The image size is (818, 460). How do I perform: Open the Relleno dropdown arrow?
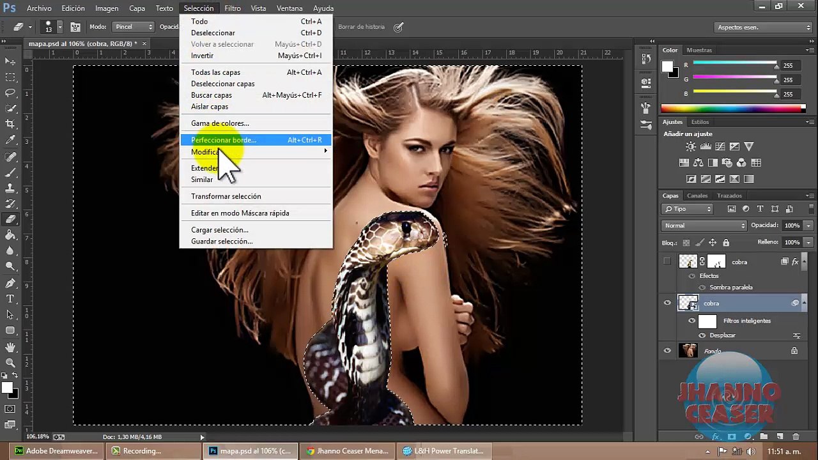tap(808, 242)
